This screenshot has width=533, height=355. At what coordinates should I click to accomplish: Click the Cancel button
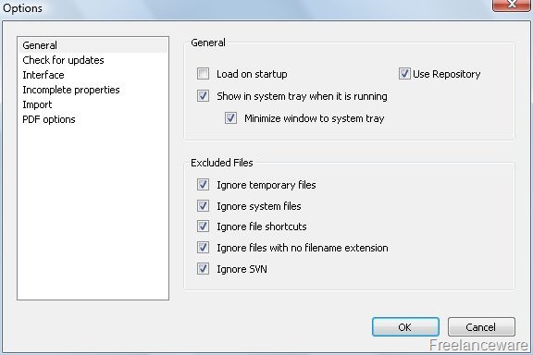[x=481, y=327]
